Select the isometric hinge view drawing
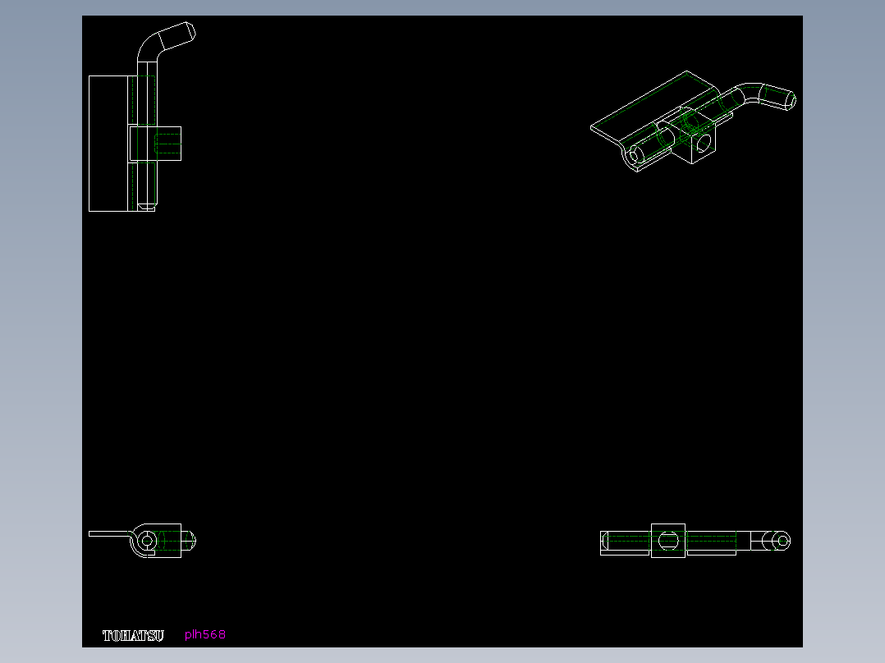 click(693, 121)
